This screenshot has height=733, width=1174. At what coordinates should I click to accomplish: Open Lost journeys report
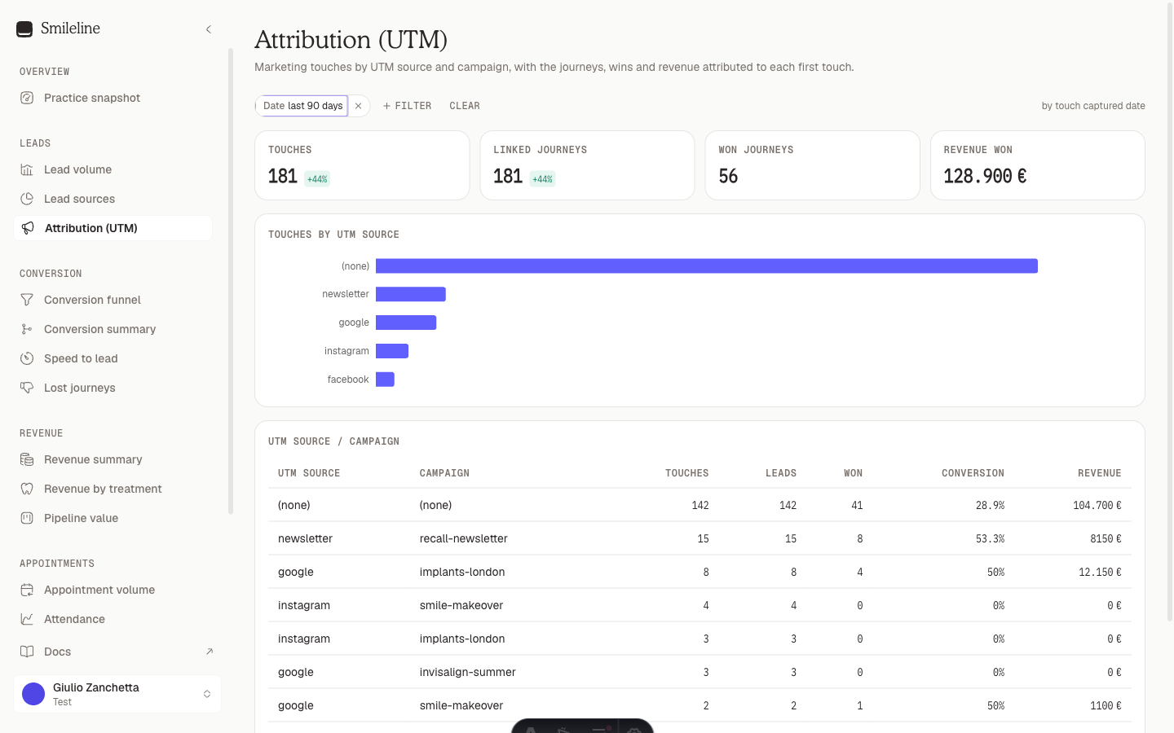[x=113, y=388]
